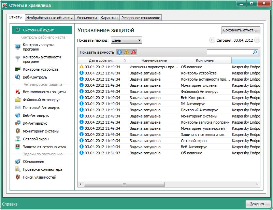Click the Файловый Антивирус folder icon

tap(18, 100)
